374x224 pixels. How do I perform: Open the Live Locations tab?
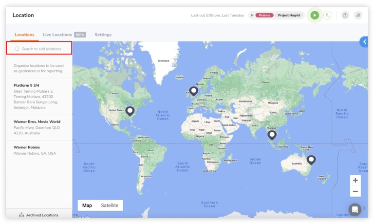tap(57, 35)
